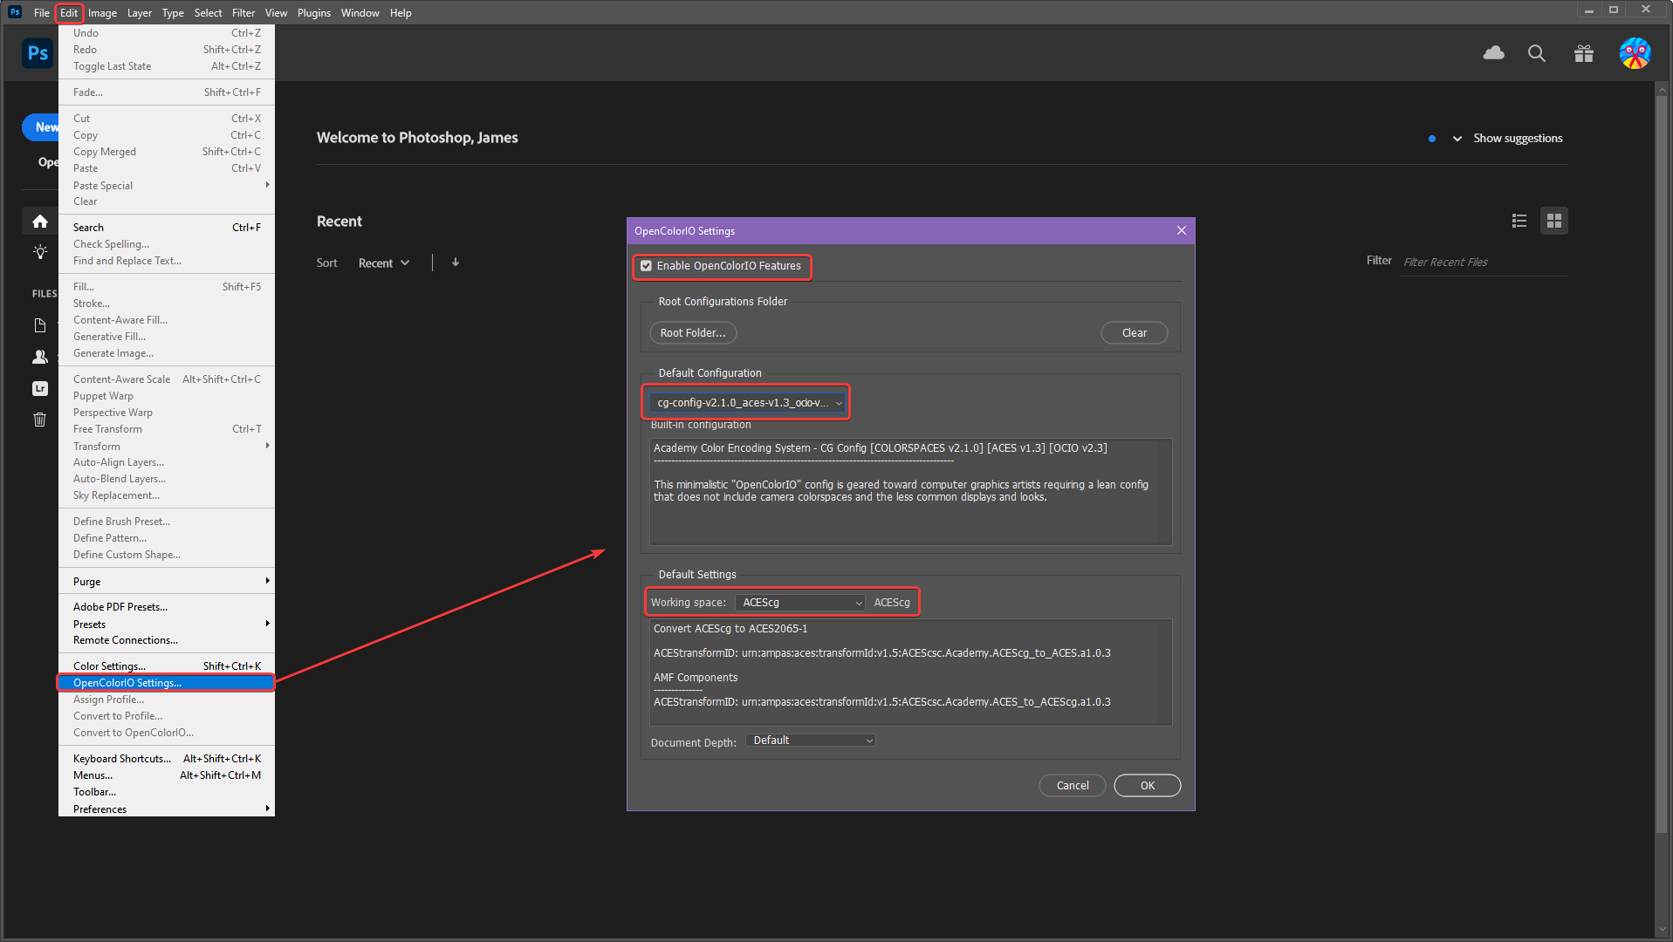Click the configuration description text box
Viewport: 1673px width, 942px height.
coord(910,492)
